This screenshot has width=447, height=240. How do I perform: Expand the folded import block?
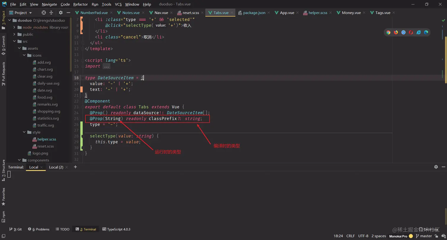click(106, 66)
